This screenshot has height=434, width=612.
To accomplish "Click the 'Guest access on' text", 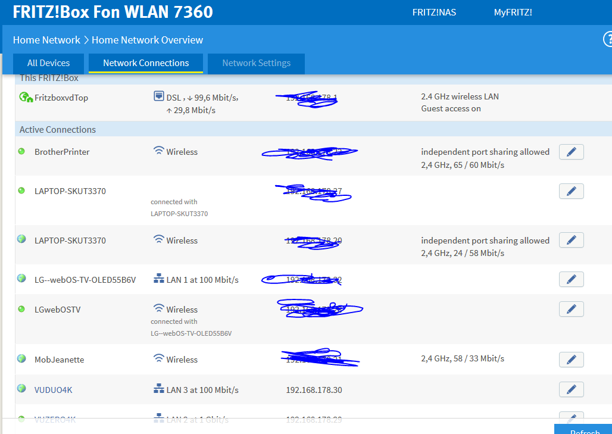I will point(451,108).
